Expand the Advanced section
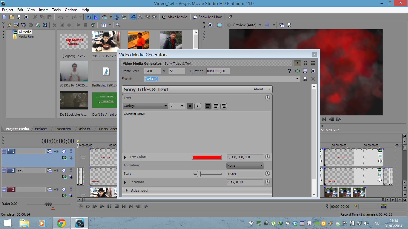The height and width of the screenshot is (229, 408). (x=139, y=191)
